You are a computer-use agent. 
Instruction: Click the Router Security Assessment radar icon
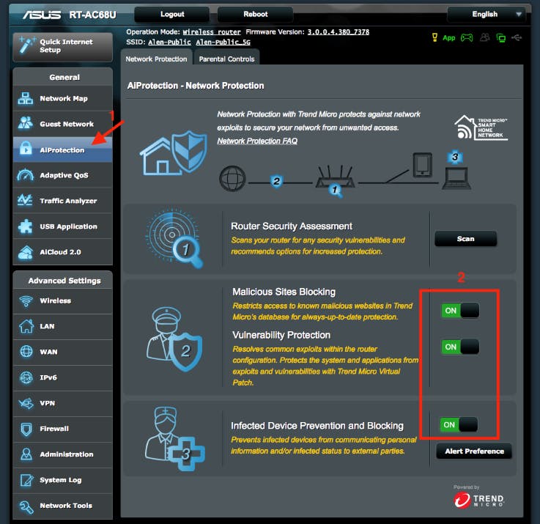click(x=174, y=238)
